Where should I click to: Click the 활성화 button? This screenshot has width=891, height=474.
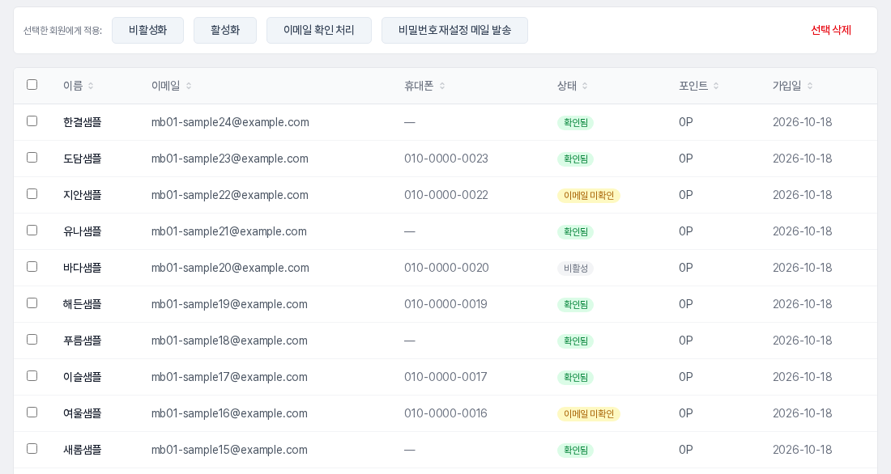(225, 30)
